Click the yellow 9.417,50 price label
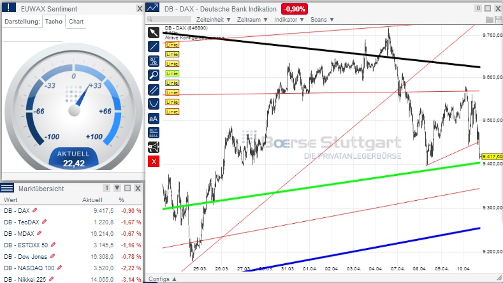 click(492, 157)
